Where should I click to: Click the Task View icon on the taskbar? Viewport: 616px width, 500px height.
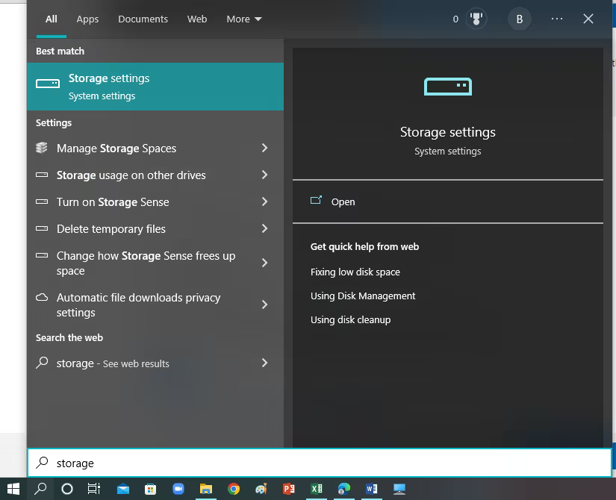pyautogui.click(x=93, y=490)
